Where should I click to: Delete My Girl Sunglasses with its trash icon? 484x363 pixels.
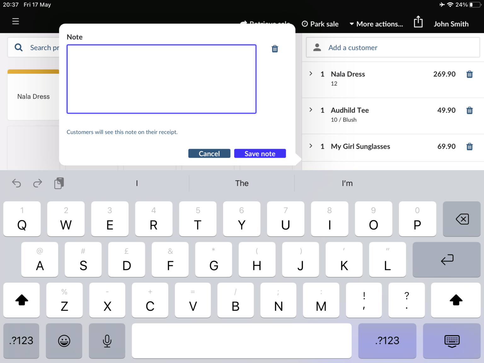click(470, 147)
